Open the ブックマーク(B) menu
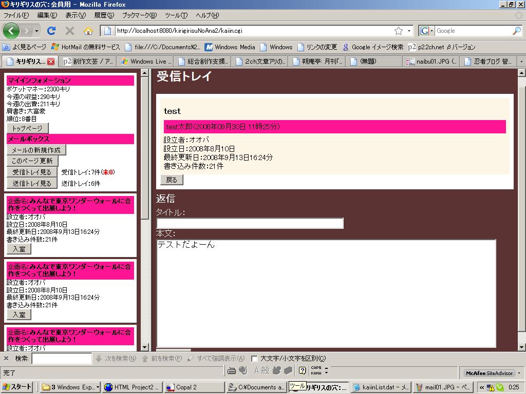Screen dimensions: 526x394 (x=139, y=15)
